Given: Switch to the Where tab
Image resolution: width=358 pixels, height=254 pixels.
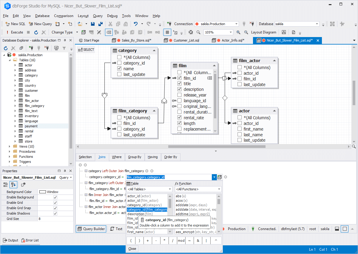Looking at the screenshot, I should point(117,157).
